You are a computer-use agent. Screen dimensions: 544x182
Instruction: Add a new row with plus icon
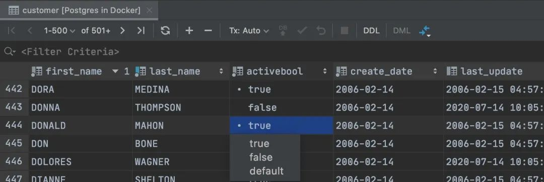[x=189, y=31]
